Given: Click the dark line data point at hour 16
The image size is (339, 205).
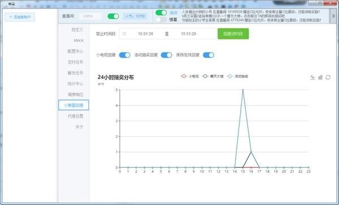Looking at the screenshot, I should (x=251, y=152).
